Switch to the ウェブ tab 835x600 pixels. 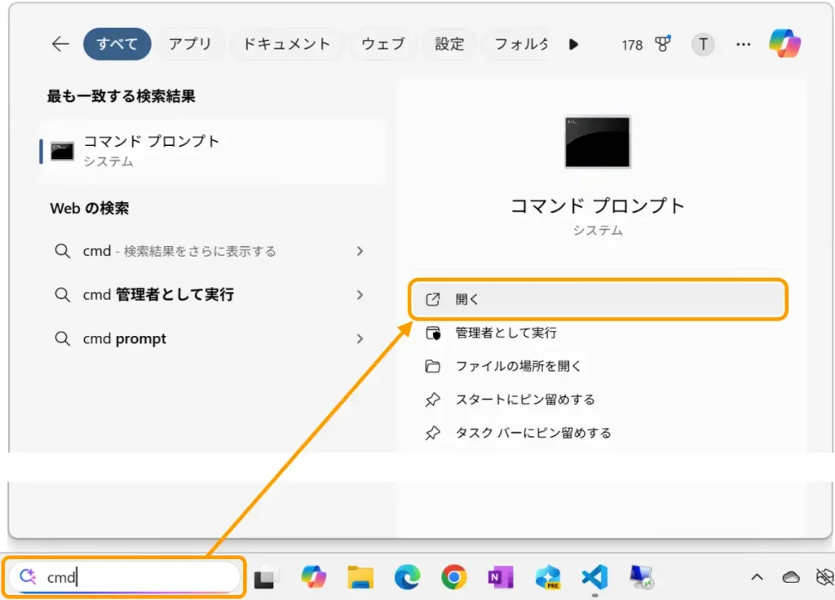click(383, 44)
